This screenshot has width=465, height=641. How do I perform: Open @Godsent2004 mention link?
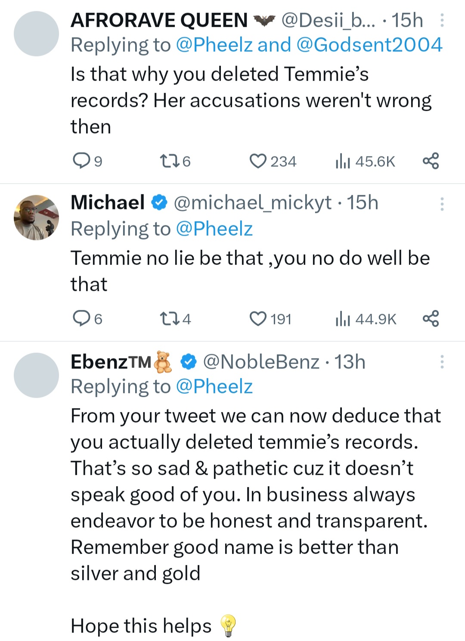tap(369, 45)
